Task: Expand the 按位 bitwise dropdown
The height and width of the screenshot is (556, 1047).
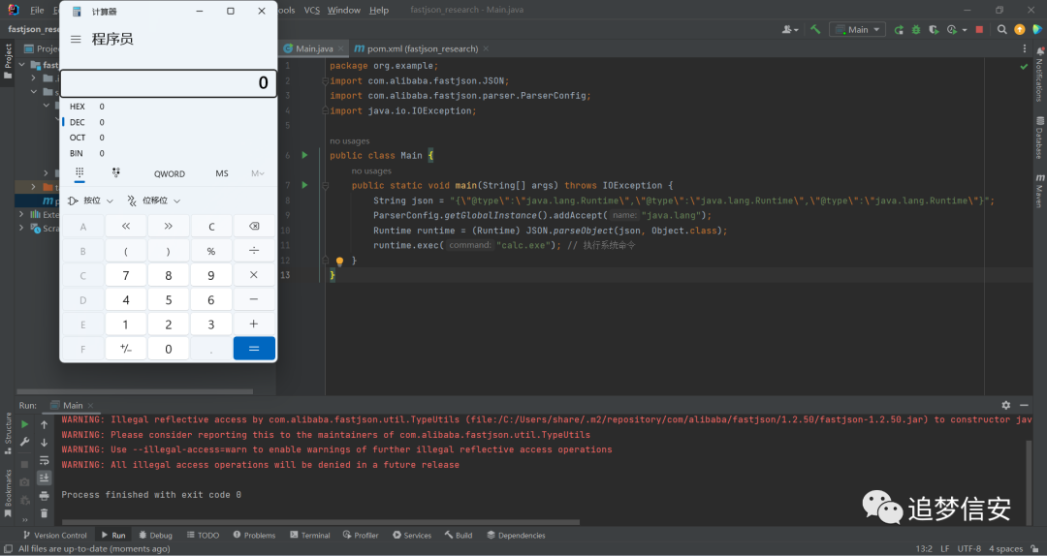Action: pyautogui.click(x=91, y=201)
